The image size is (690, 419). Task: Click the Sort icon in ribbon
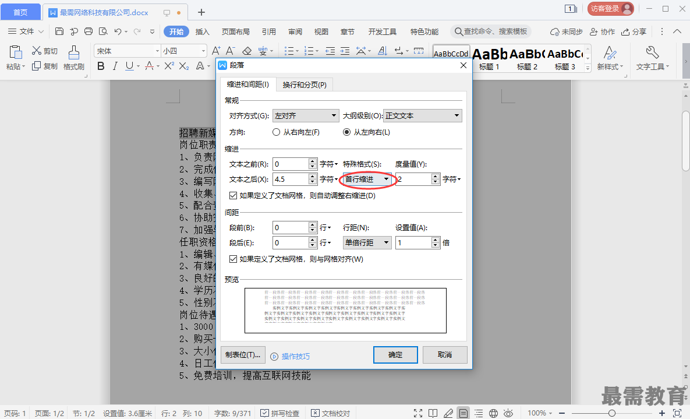(383, 51)
